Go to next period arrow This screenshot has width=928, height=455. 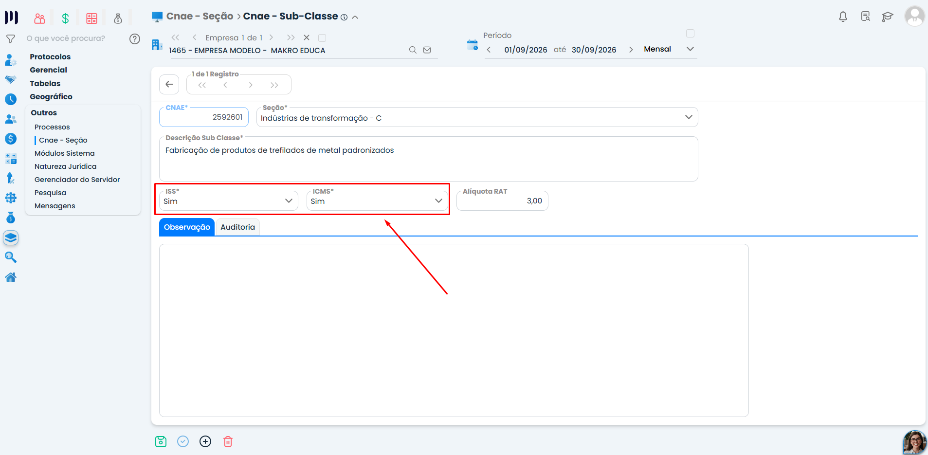tap(631, 50)
